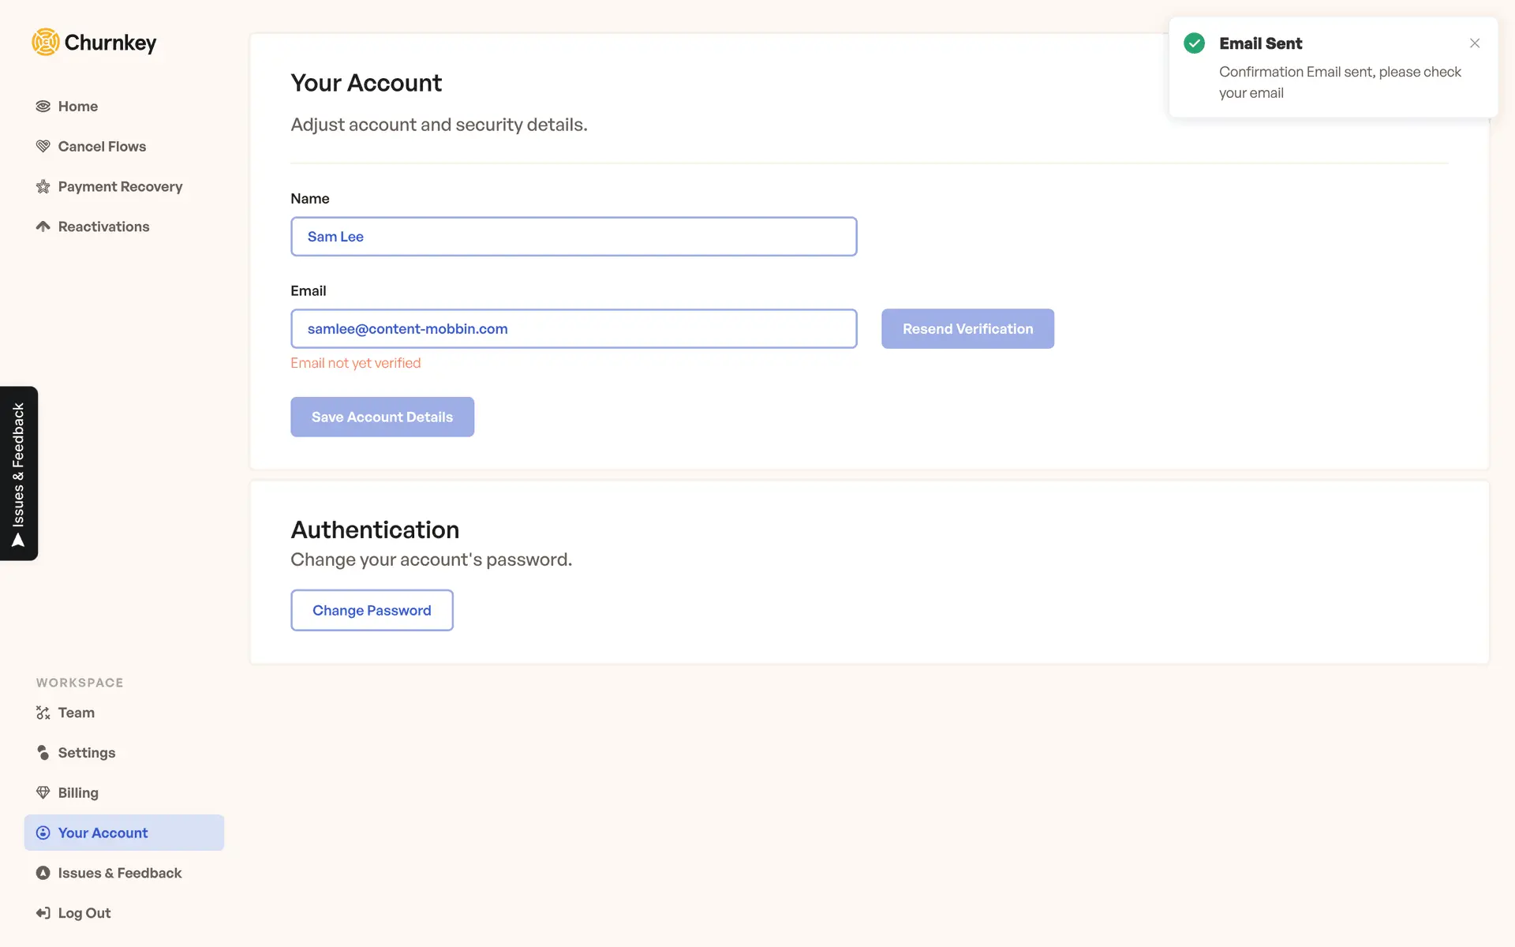This screenshot has height=947, width=1515.
Task: Click Save Account Details button
Action: 382,417
